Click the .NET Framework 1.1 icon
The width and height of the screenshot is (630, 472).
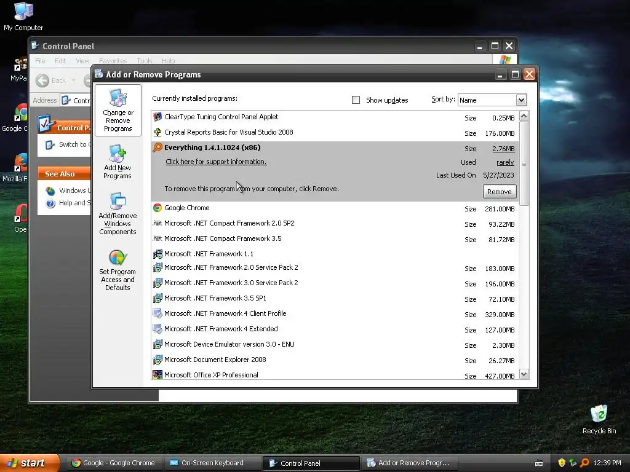(157, 254)
